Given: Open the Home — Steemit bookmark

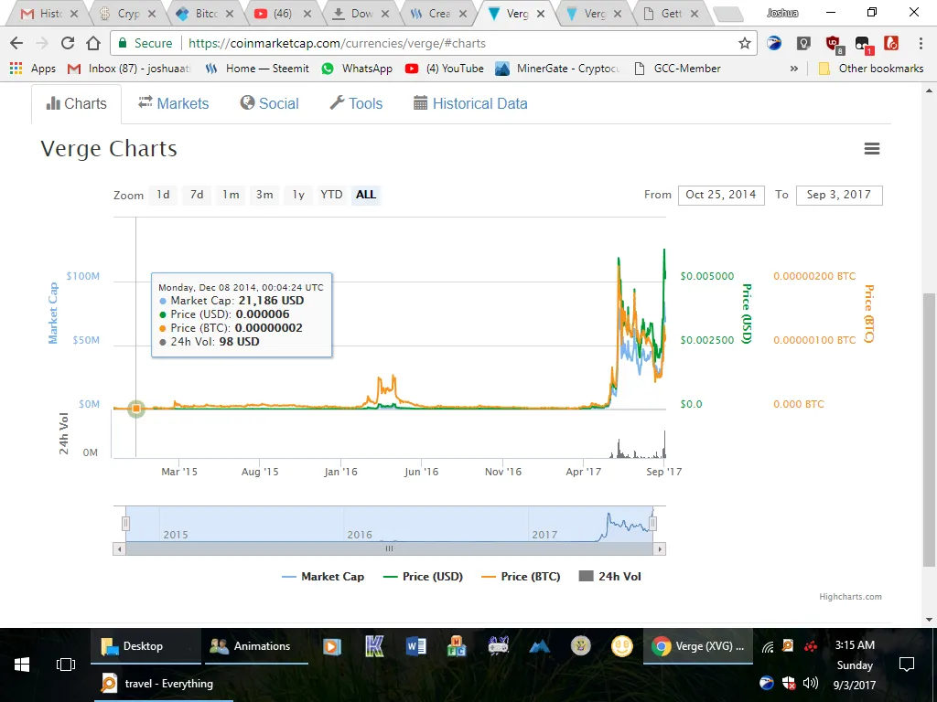Looking at the screenshot, I should 257,69.
